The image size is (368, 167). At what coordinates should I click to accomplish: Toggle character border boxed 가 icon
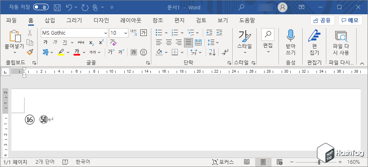pos(144,33)
